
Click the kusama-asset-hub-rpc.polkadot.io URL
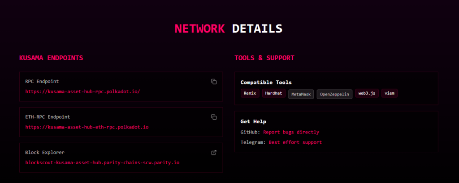[83, 91]
